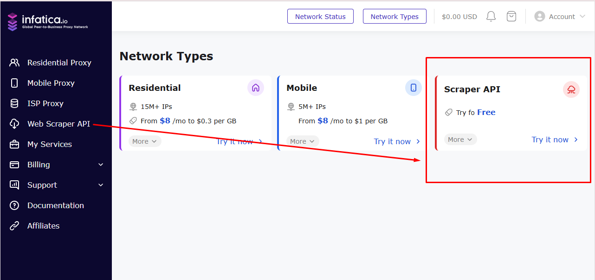The height and width of the screenshot is (280, 595).
Task: Click Try it now for Residential
Action: 240,141
